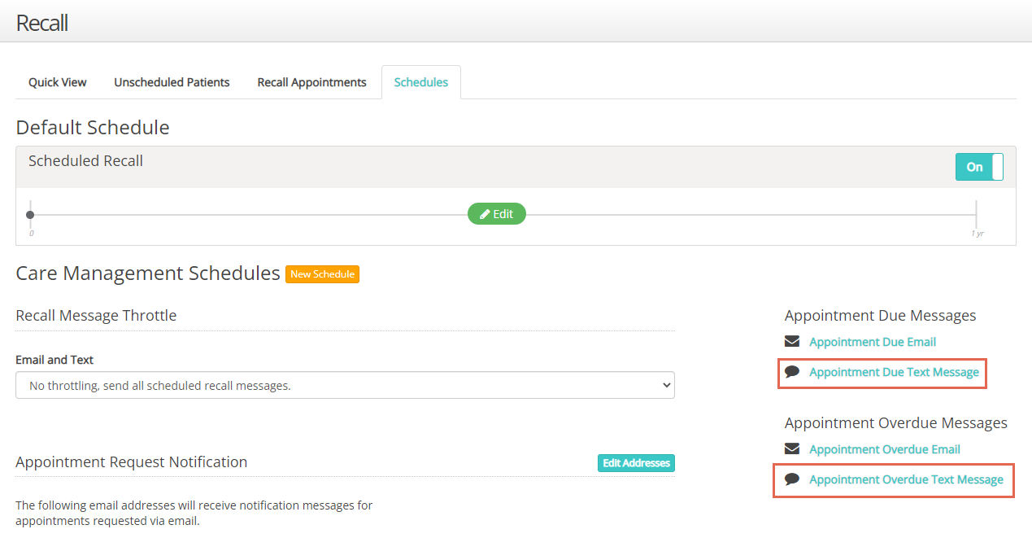Click speech bubble icon for Overdue Text Message

tap(792, 479)
